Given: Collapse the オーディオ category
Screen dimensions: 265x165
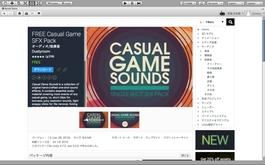Looking at the screenshot, I should pos(198,47).
